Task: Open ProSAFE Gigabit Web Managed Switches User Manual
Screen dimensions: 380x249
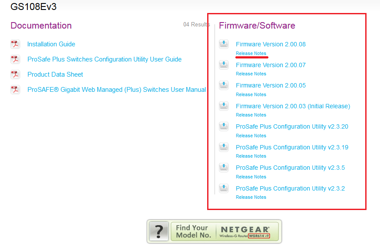Action: point(116,90)
